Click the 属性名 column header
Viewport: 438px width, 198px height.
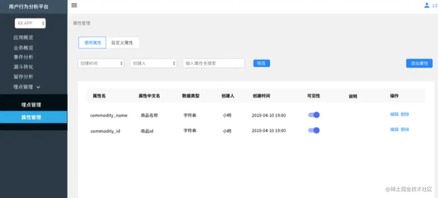tap(99, 96)
